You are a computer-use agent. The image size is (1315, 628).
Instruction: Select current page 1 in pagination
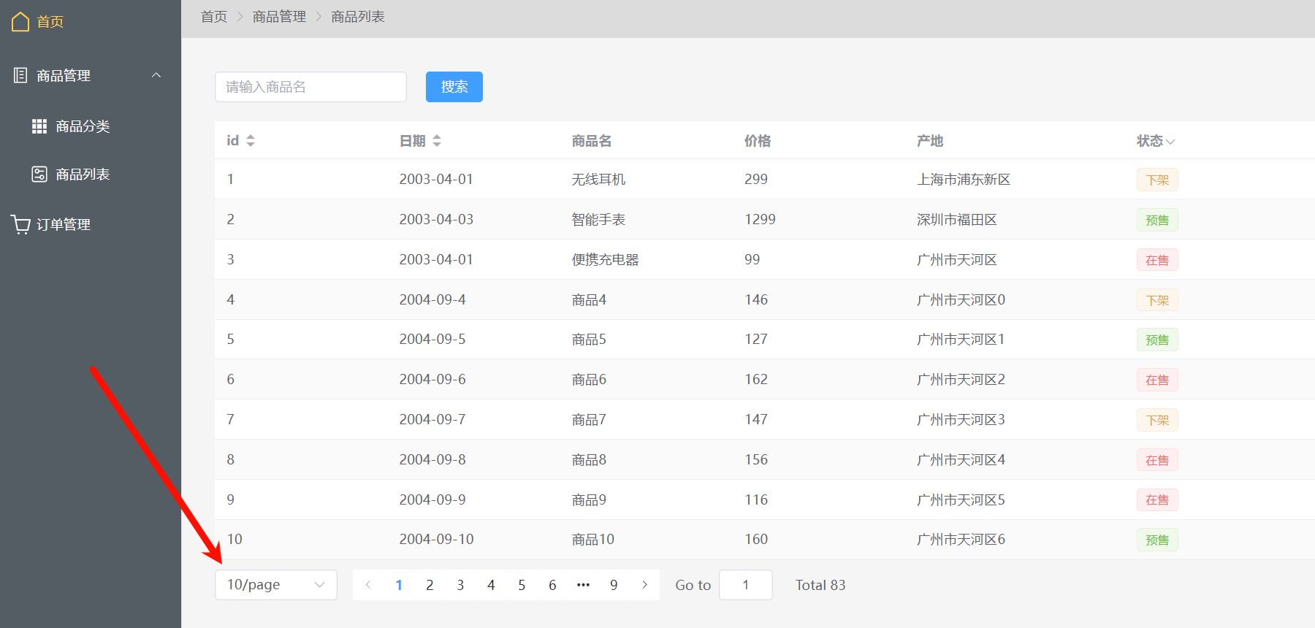(x=399, y=585)
